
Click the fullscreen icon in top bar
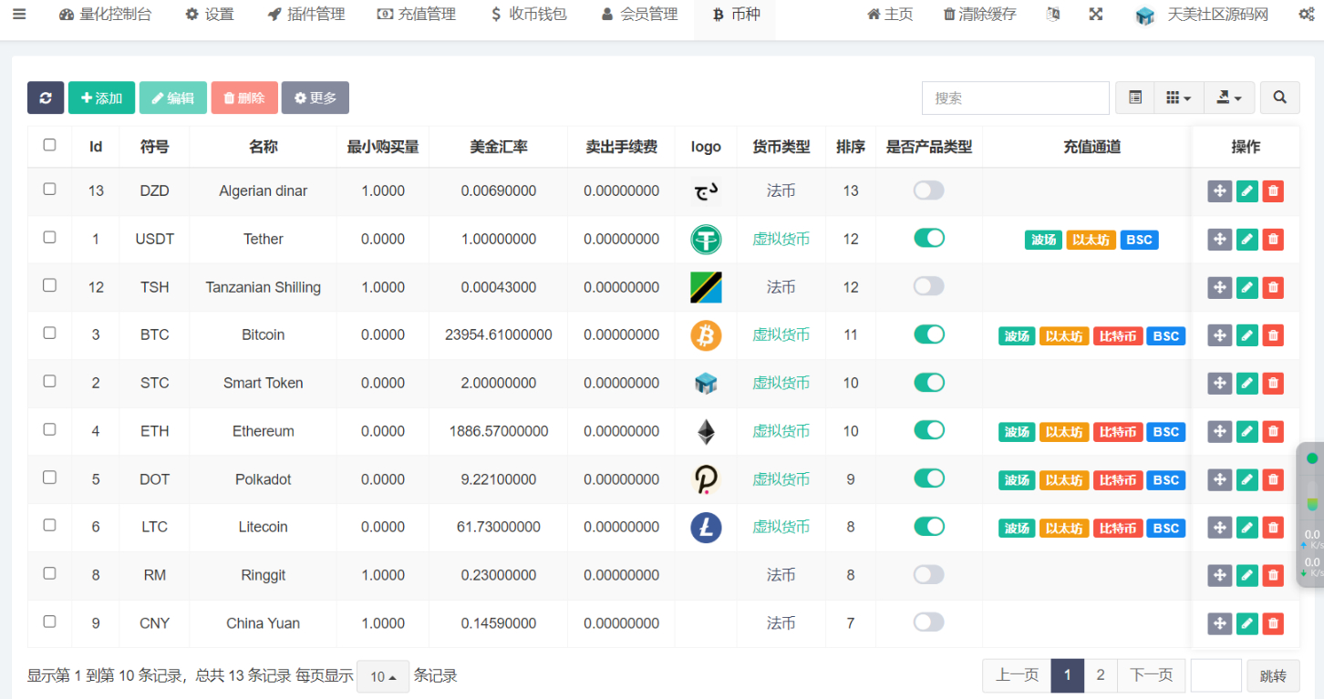coord(1096,15)
